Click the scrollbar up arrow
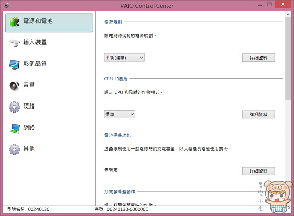The image size is (294, 216). 288,14
